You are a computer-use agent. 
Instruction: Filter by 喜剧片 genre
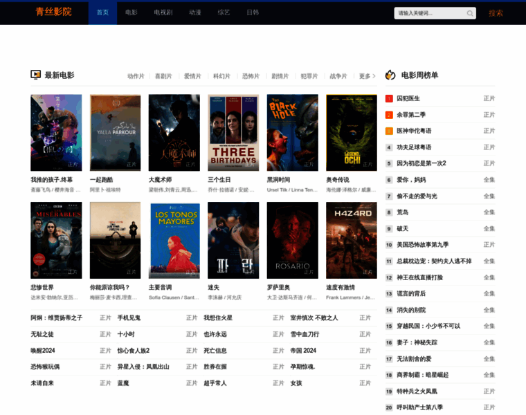pyautogui.click(x=163, y=77)
